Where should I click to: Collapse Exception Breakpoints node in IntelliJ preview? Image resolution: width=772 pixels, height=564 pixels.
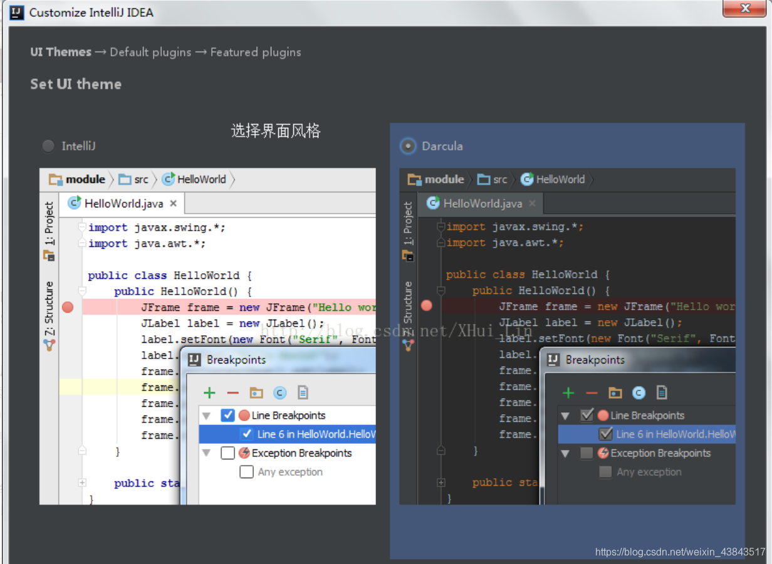point(206,453)
